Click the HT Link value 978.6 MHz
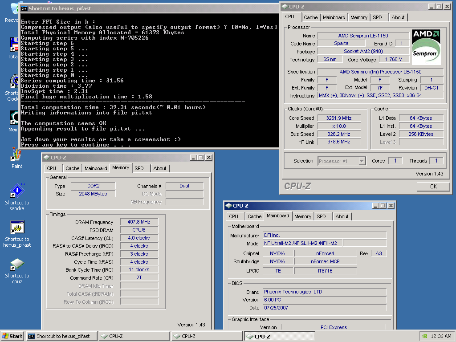 point(339,142)
